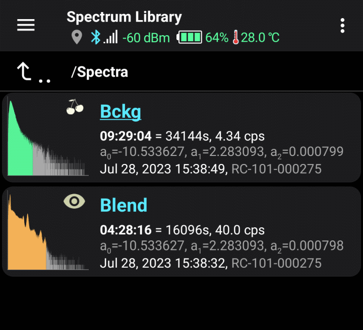Go up one folder level
Screen dimensions: 363x330
pos(33,72)
